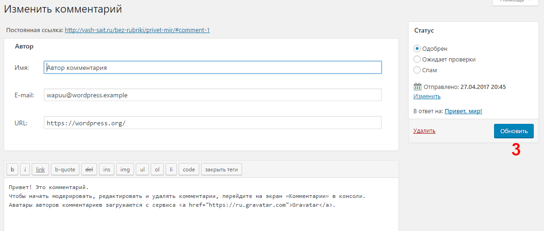The height and width of the screenshot is (231, 544).
Task: Click the 'Статус' panel heading
Action: coord(424,30)
